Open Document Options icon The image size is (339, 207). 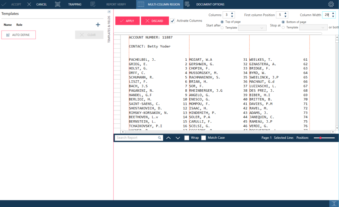pyautogui.click(x=187, y=5)
